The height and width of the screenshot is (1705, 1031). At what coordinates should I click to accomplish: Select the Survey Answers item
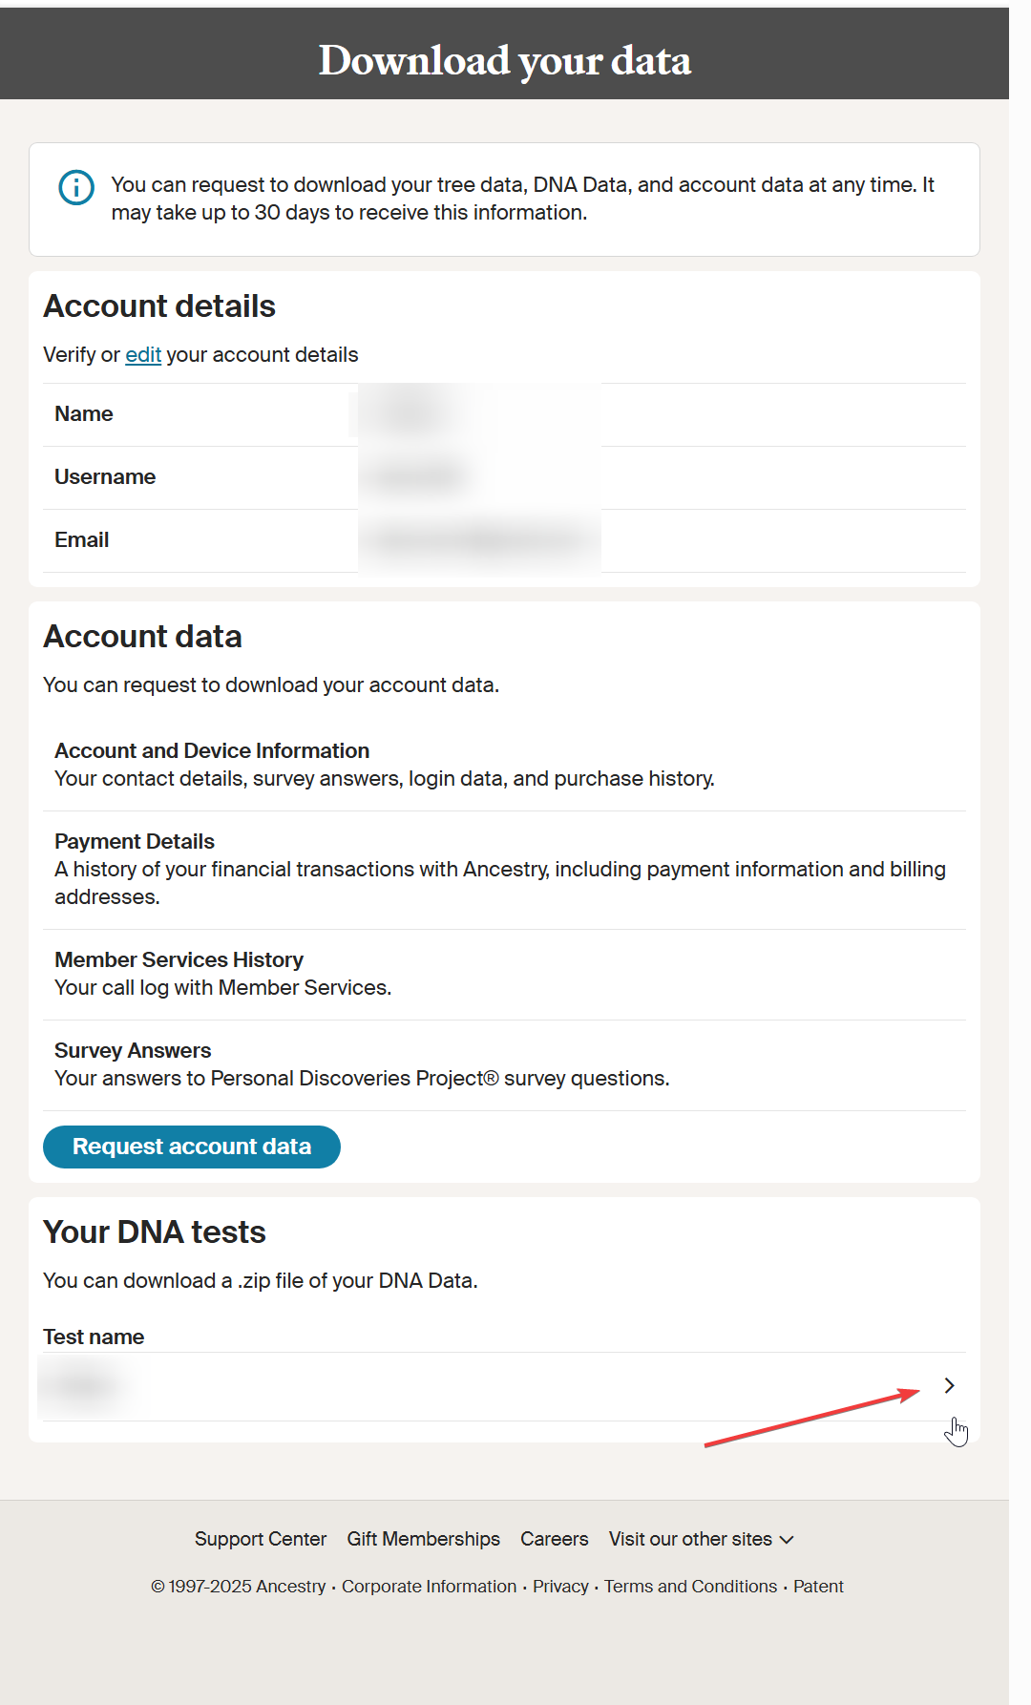tap(133, 1051)
